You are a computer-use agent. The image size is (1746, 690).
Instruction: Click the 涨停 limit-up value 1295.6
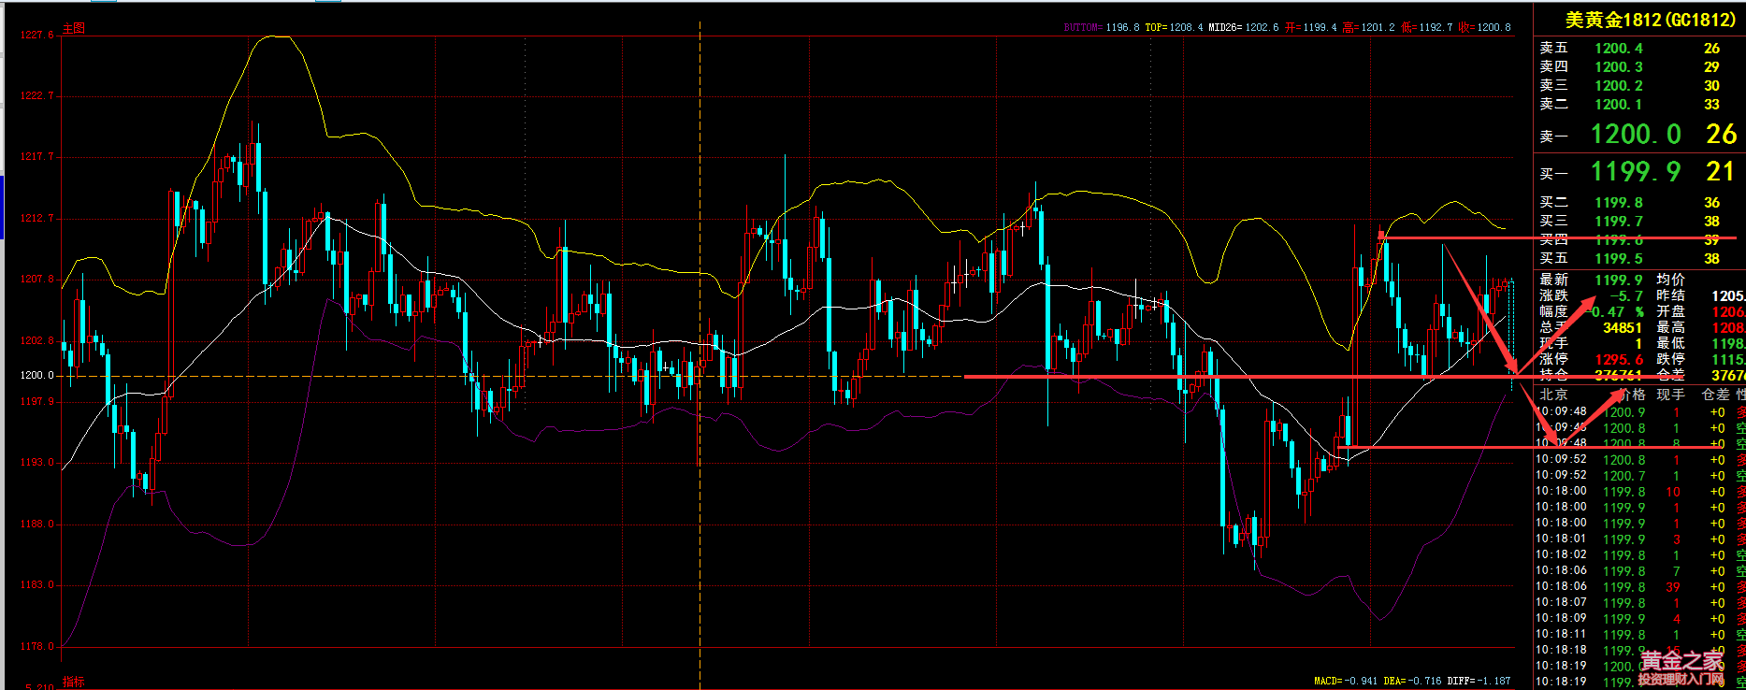coord(1618,359)
